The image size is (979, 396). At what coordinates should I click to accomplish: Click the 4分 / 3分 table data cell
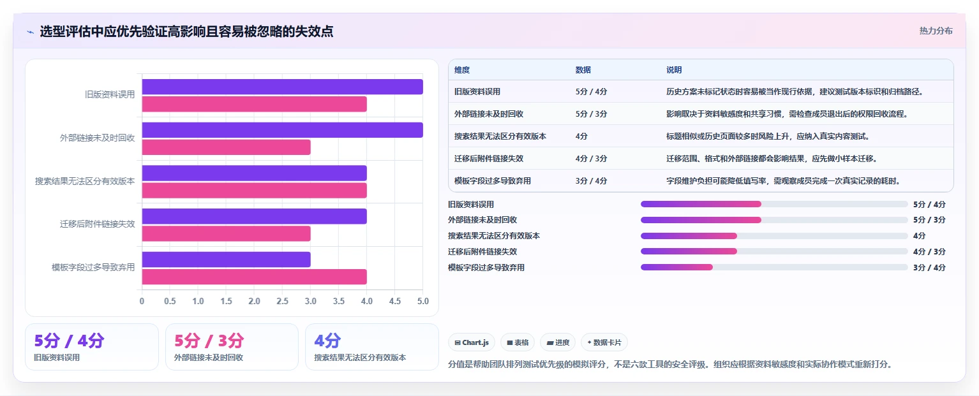[591, 159]
